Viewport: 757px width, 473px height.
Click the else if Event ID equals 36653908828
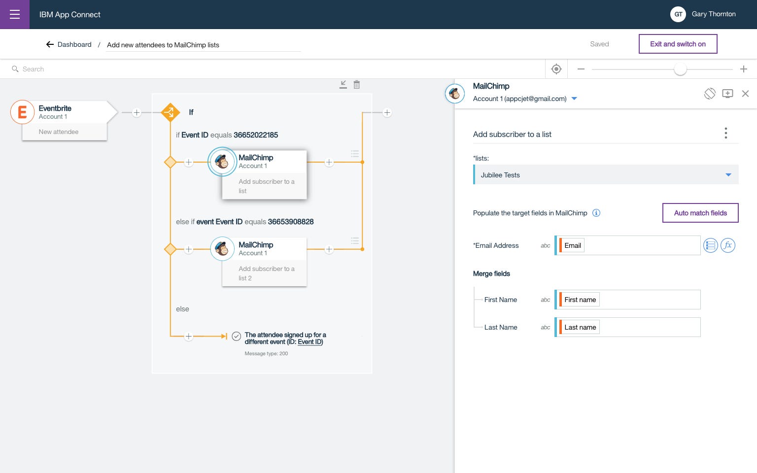245,222
